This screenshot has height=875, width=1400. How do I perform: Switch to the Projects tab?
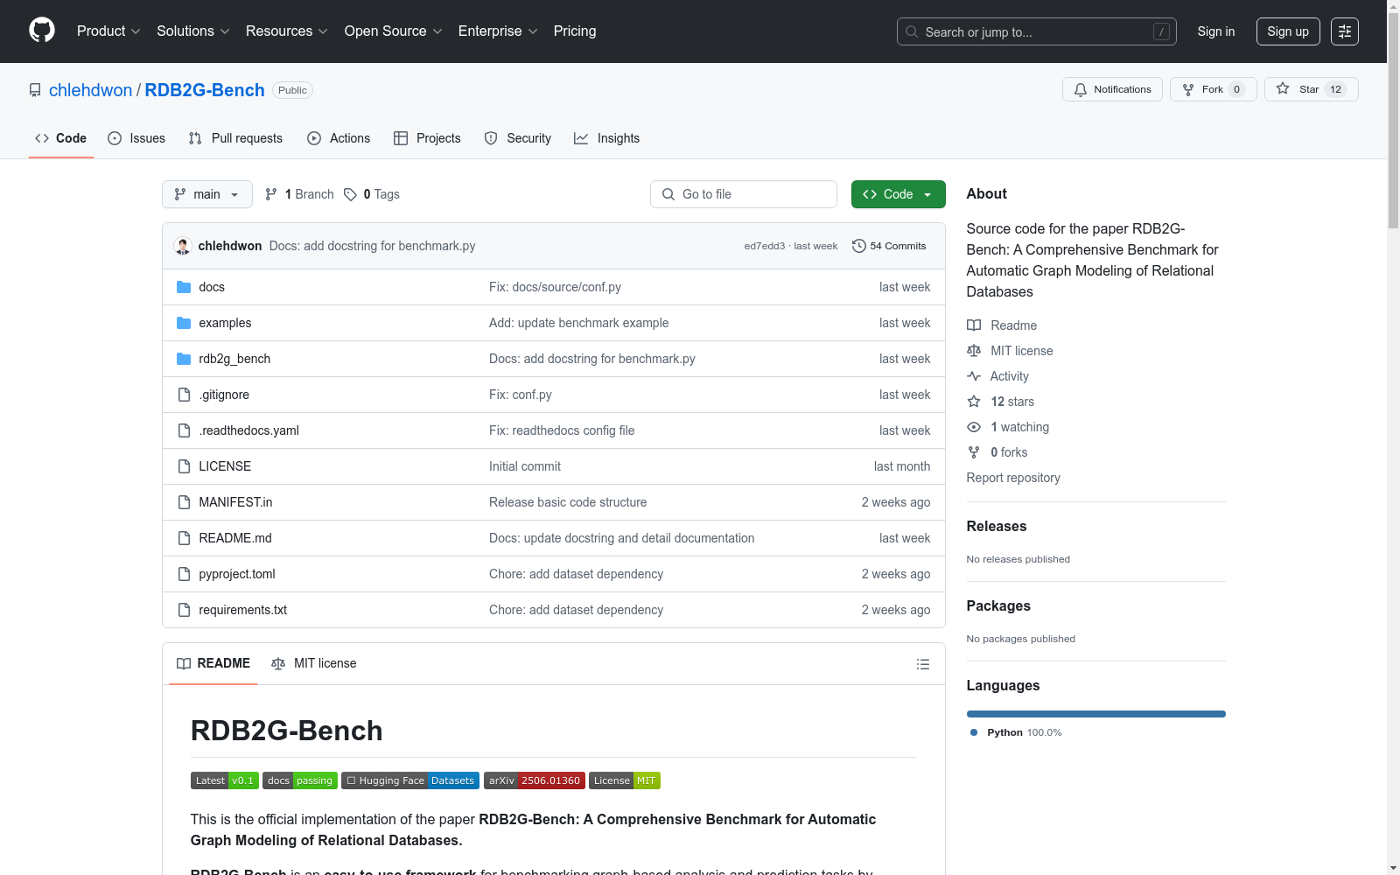(427, 138)
